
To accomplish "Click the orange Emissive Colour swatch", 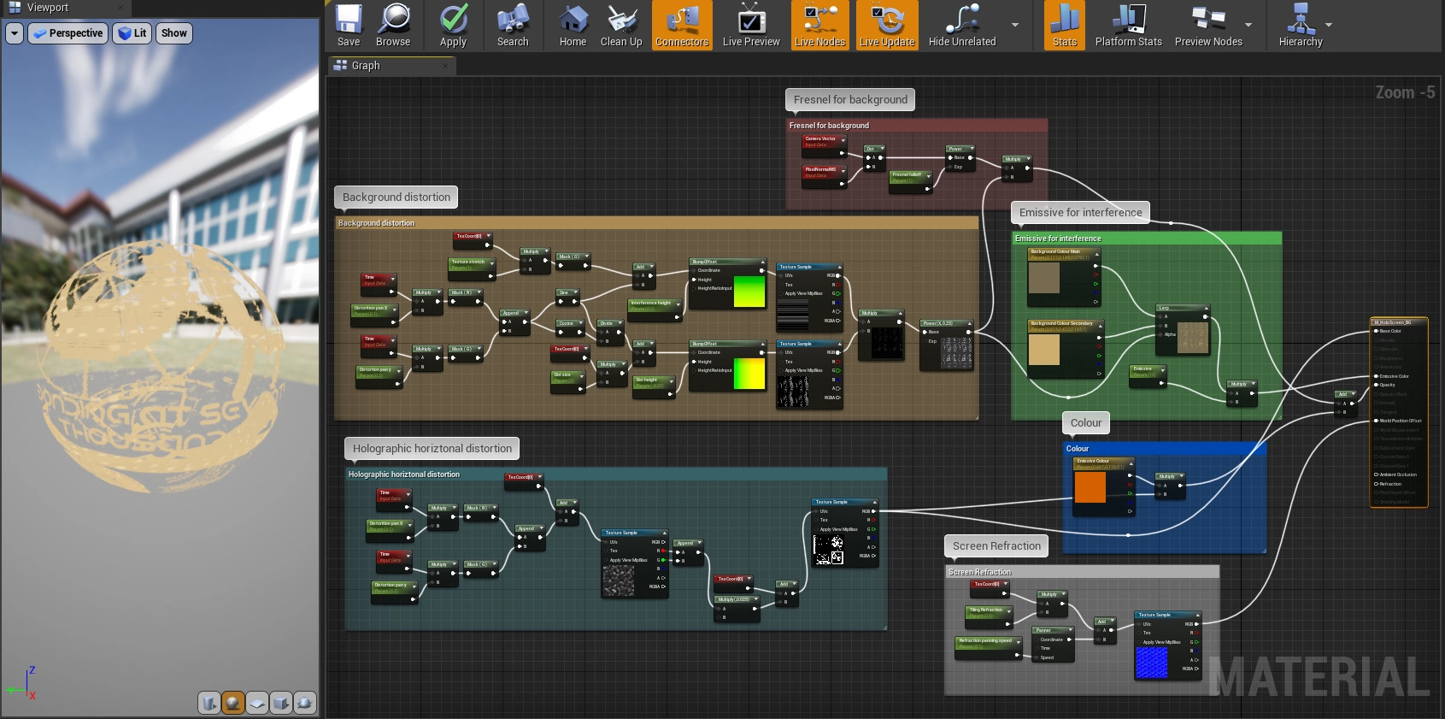I will tap(1090, 486).
